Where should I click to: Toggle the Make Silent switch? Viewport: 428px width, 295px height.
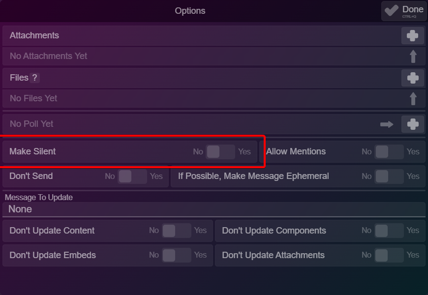(220, 152)
